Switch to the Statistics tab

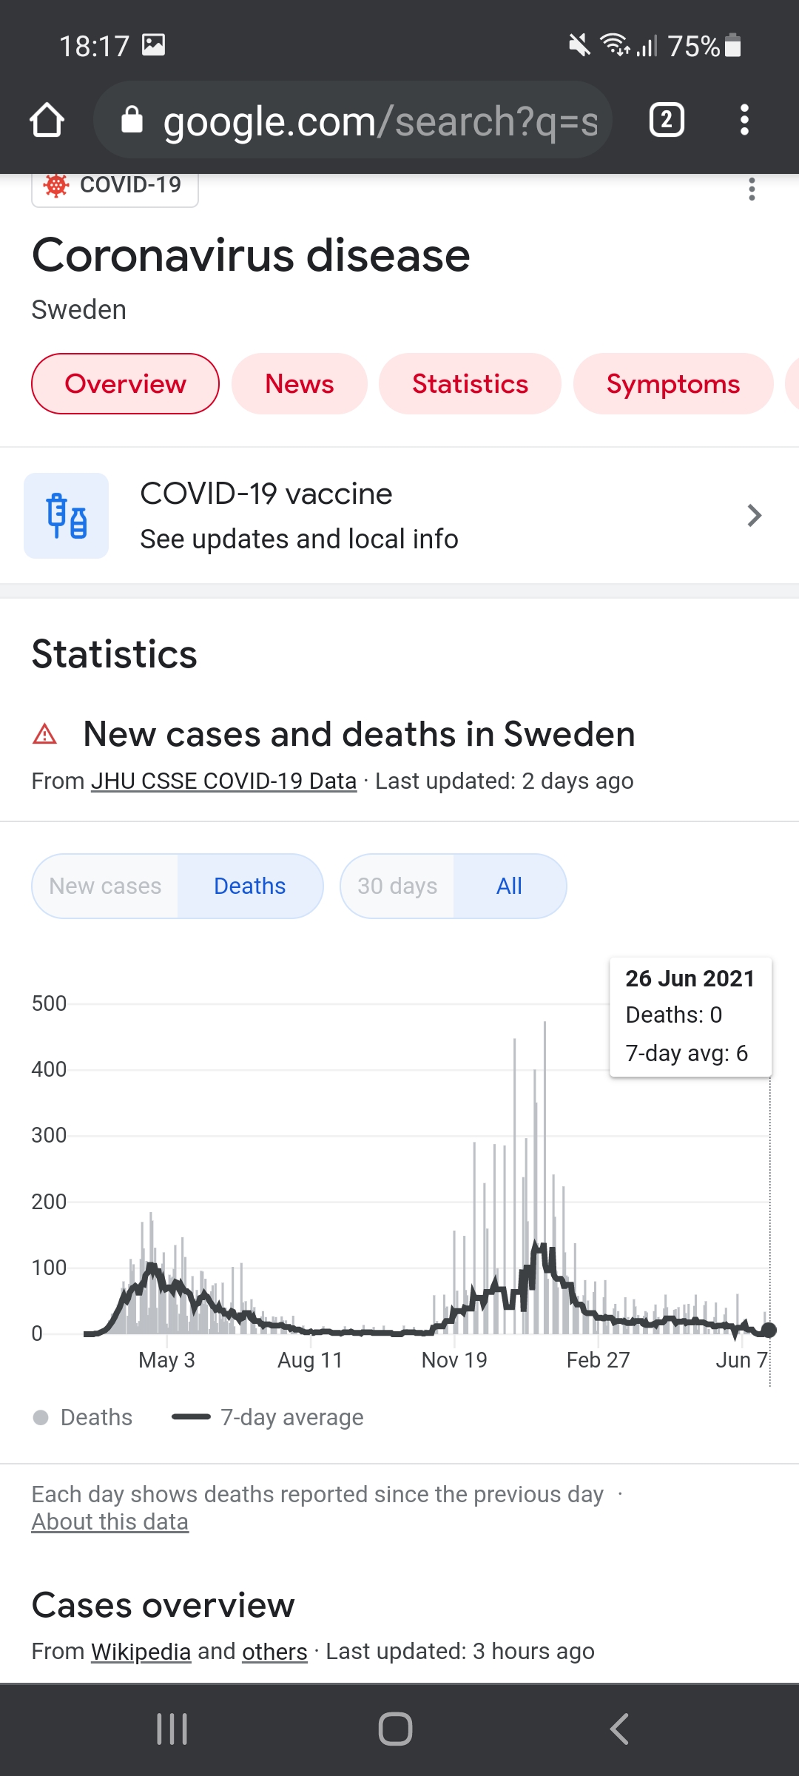[x=470, y=383]
